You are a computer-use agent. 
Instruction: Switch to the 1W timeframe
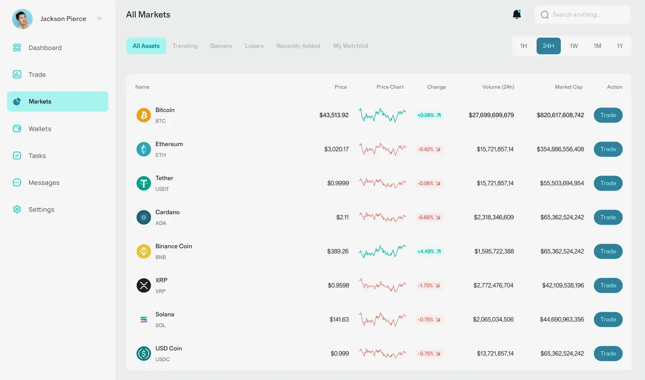click(x=574, y=46)
